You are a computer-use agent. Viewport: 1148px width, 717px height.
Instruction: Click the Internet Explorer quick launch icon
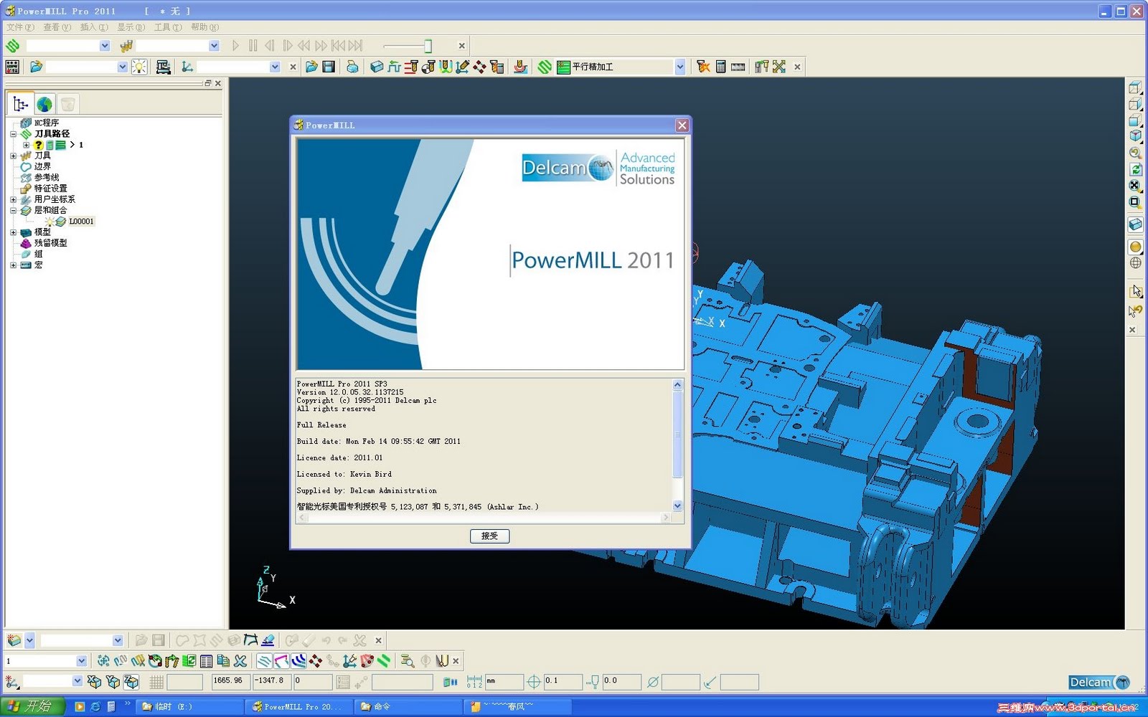tap(95, 707)
